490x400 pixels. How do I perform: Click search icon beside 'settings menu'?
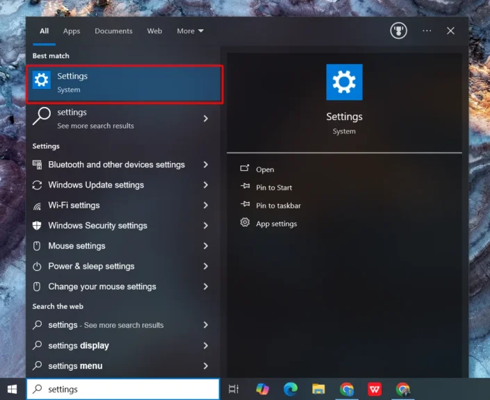(38, 365)
